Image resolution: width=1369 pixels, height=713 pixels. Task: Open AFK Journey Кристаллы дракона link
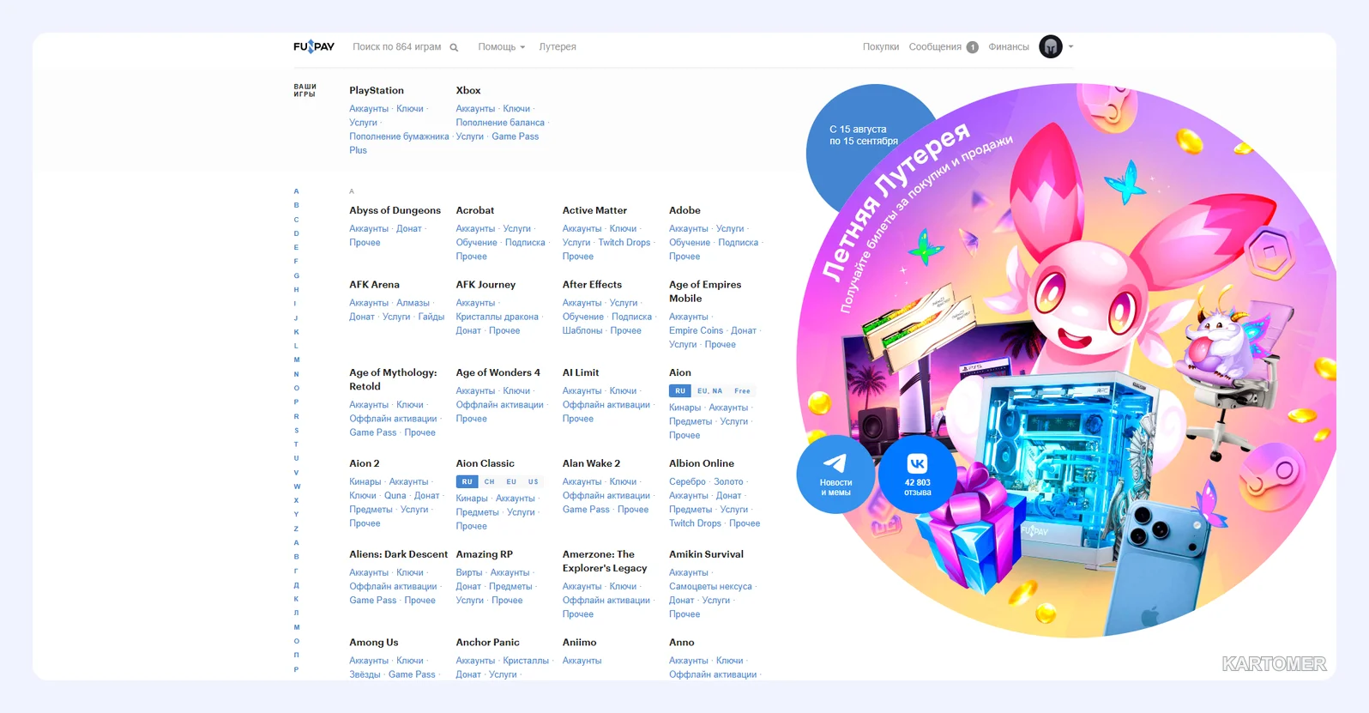(498, 317)
